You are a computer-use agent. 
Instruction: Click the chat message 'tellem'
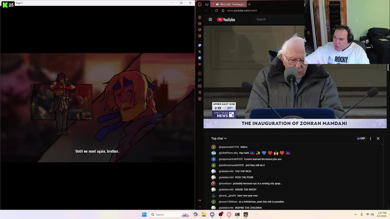244,147
